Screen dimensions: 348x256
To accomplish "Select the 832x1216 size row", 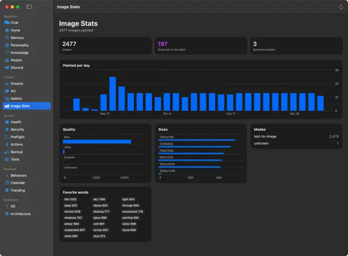I will (201, 158).
